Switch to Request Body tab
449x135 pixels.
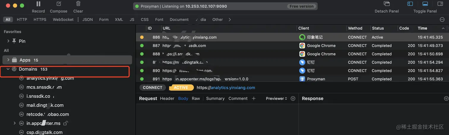(x=183, y=98)
